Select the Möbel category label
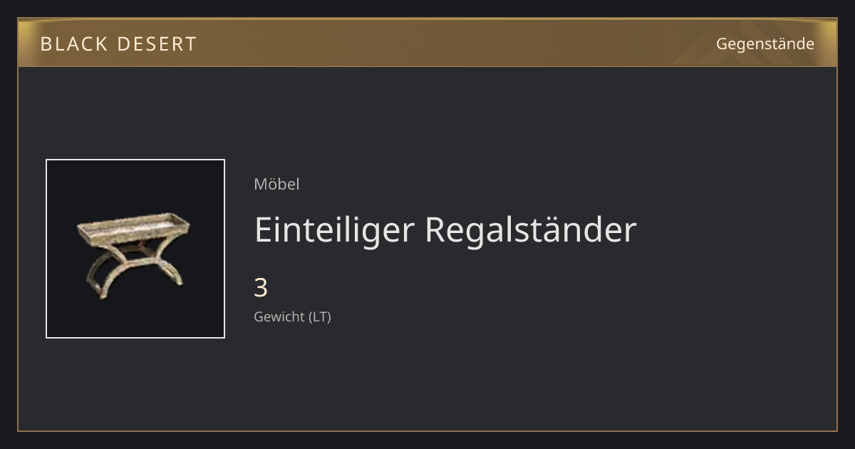855x449 pixels. 276,184
